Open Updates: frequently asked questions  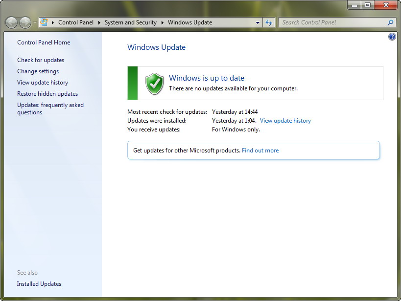point(50,108)
